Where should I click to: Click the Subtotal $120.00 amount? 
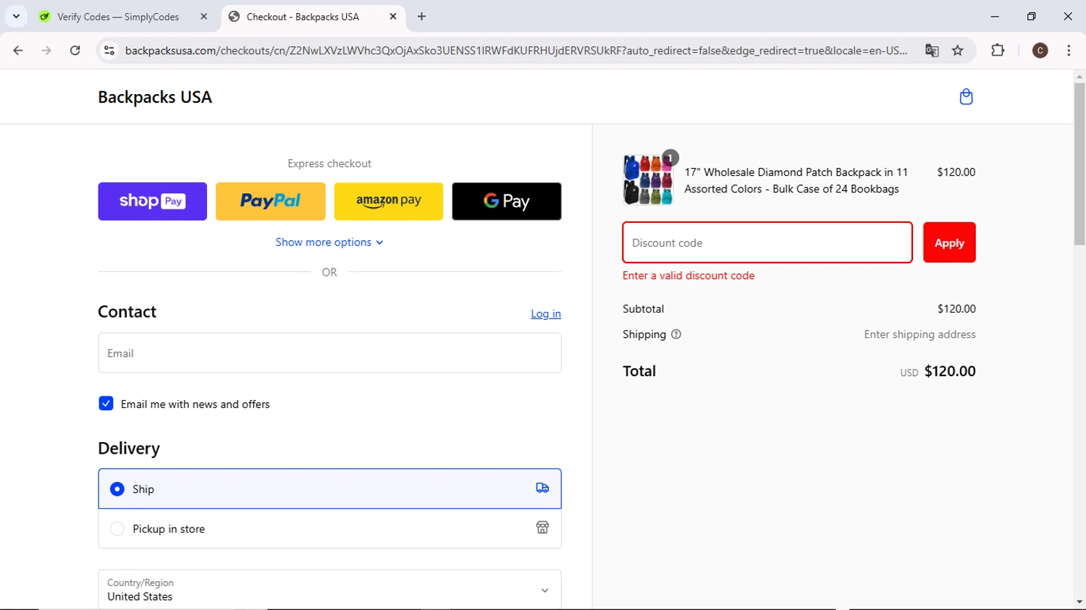click(956, 309)
